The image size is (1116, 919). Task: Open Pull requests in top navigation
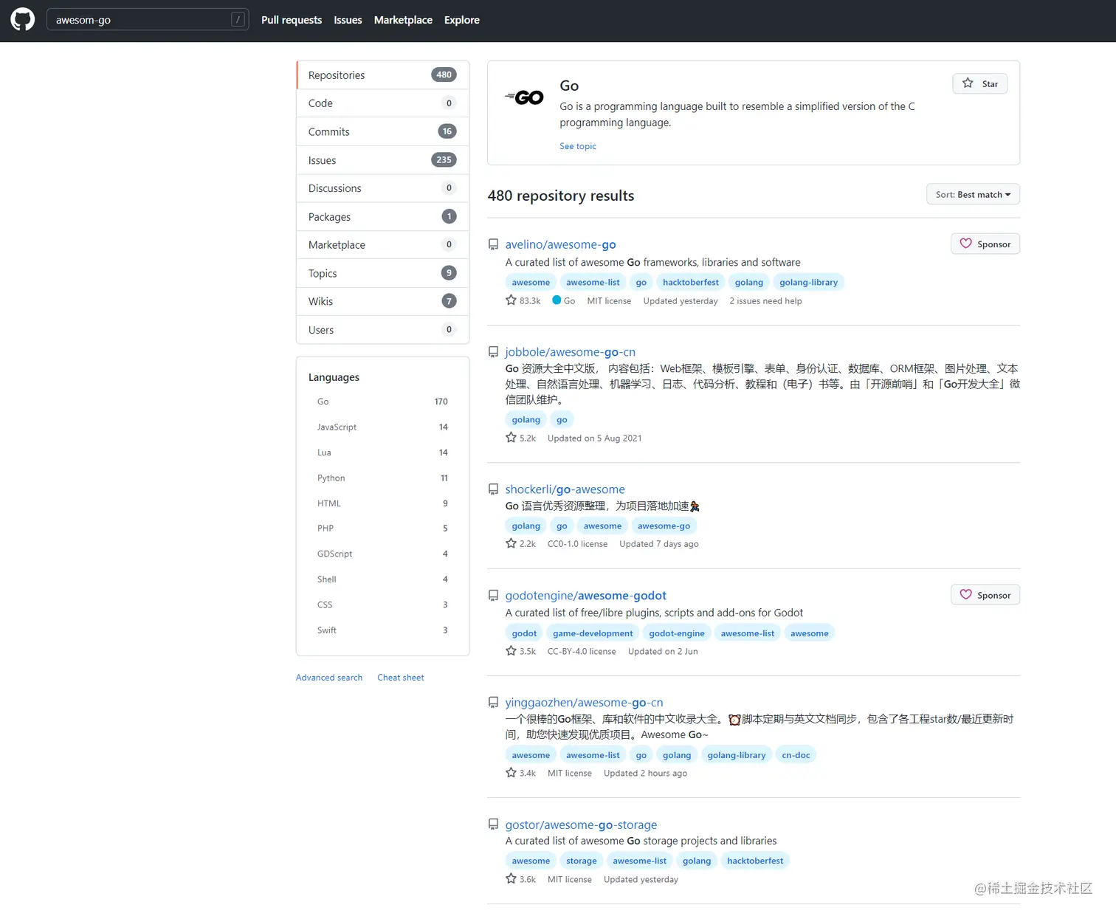(292, 20)
